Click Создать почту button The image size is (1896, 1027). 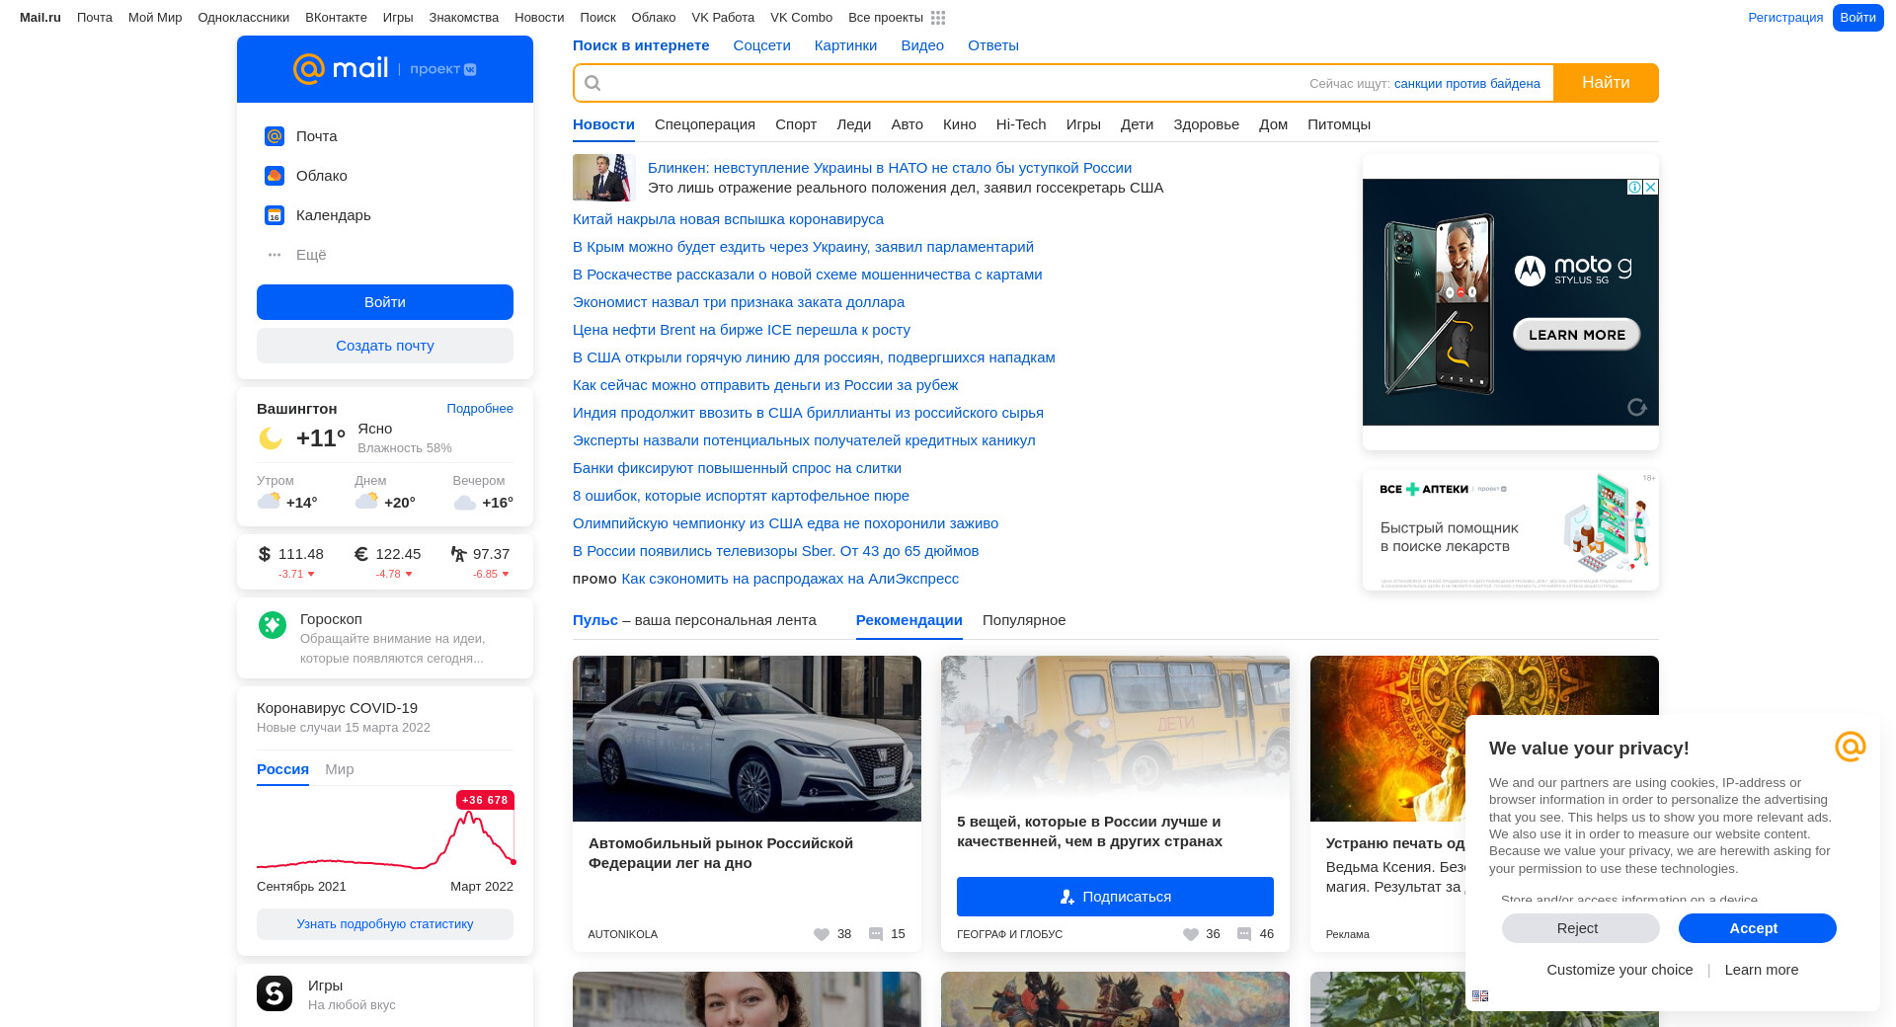click(385, 346)
